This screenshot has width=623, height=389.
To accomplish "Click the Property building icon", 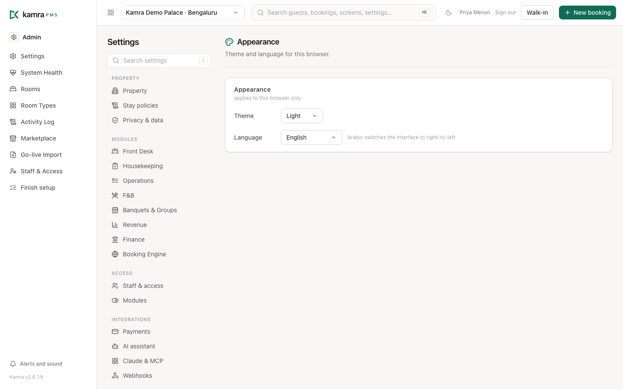I will tap(115, 91).
